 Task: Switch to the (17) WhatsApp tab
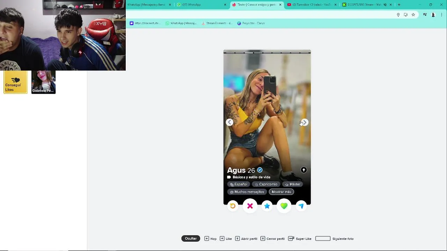tap(201, 5)
